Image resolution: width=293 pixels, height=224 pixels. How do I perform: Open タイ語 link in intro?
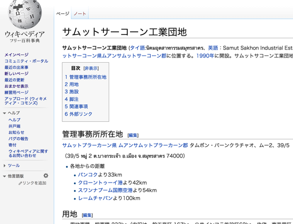[137, 48]
